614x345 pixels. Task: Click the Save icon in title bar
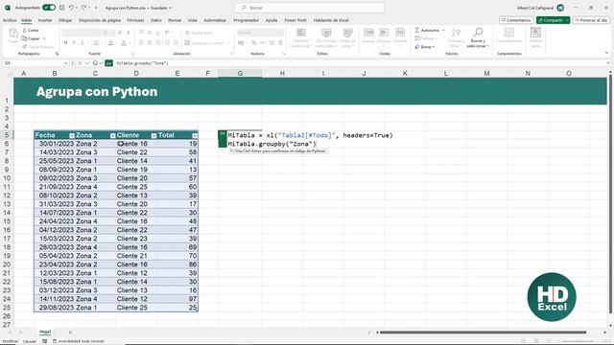[x=61, y=8]
